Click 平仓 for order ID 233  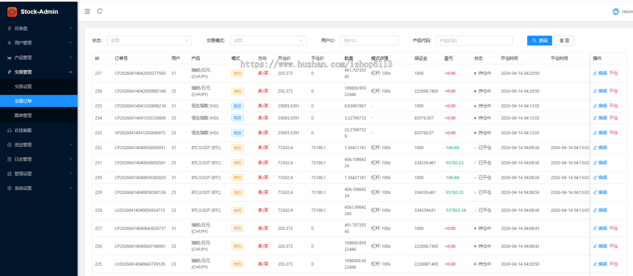[x=613, y=133]
